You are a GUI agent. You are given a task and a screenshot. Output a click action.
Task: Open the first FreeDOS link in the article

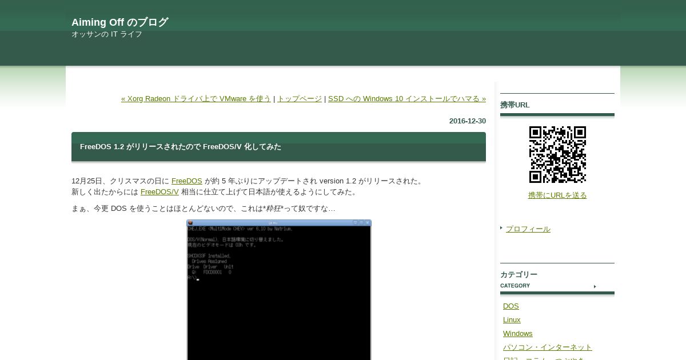coord(187,181)
